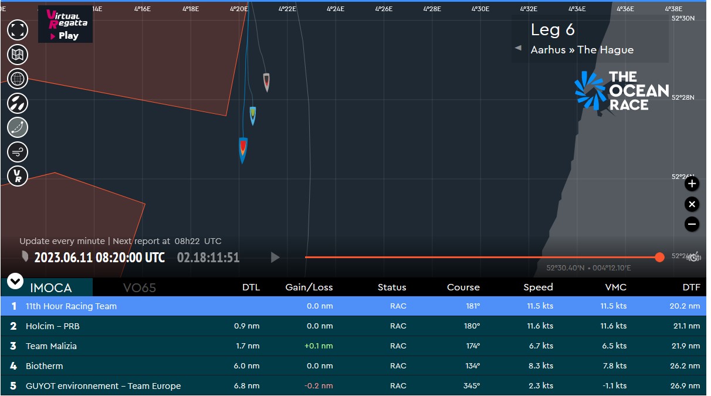Switch to the VO65 class tab
Image resolution: width=711 pixels, height=396 pixels.
coord(140,287)
